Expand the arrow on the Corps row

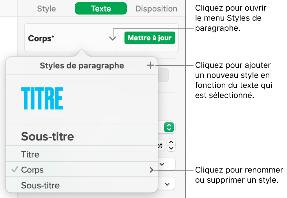pos(151,170)
